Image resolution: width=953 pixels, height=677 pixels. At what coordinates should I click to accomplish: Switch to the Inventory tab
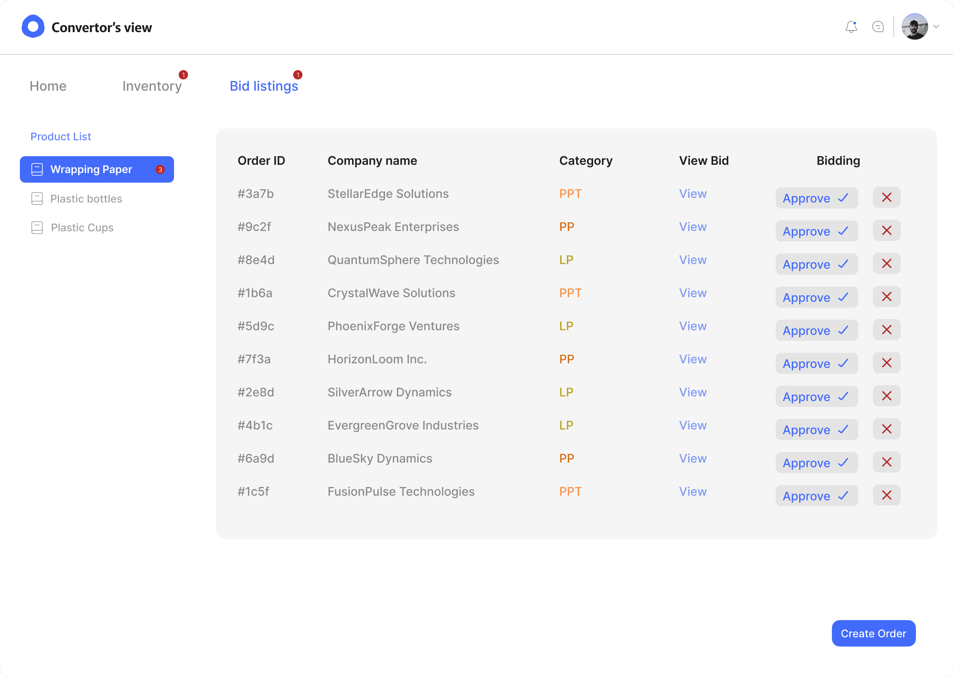[x=152, y=86]
